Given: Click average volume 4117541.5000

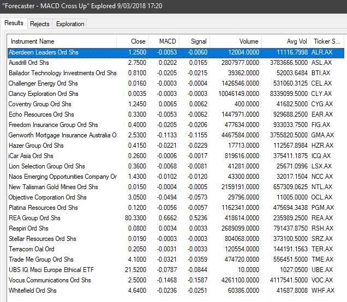Looking at the screenshot, I should [x=289, y=280].
